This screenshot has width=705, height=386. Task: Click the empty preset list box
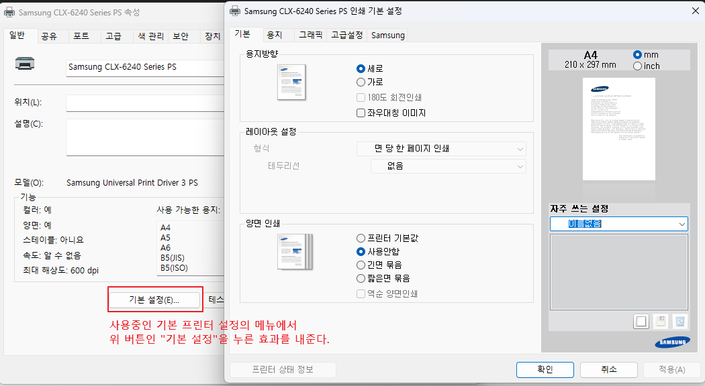(x=618, y=272)
